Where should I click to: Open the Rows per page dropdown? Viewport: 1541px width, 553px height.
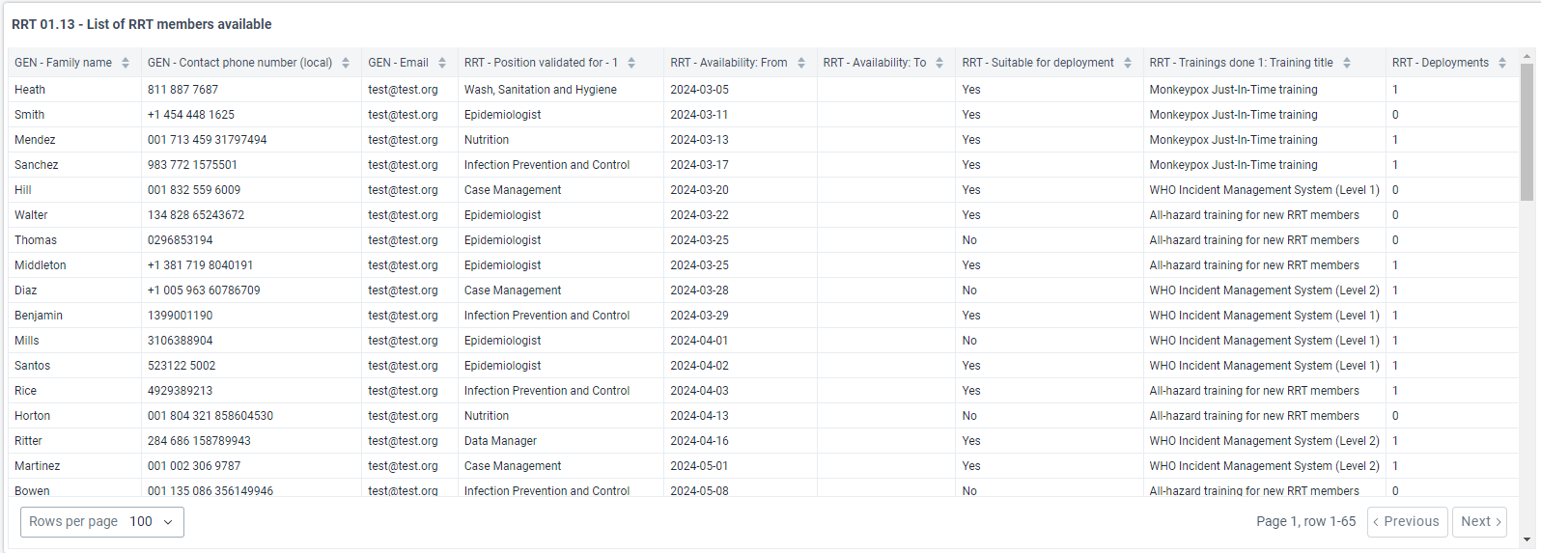point(102,521)
